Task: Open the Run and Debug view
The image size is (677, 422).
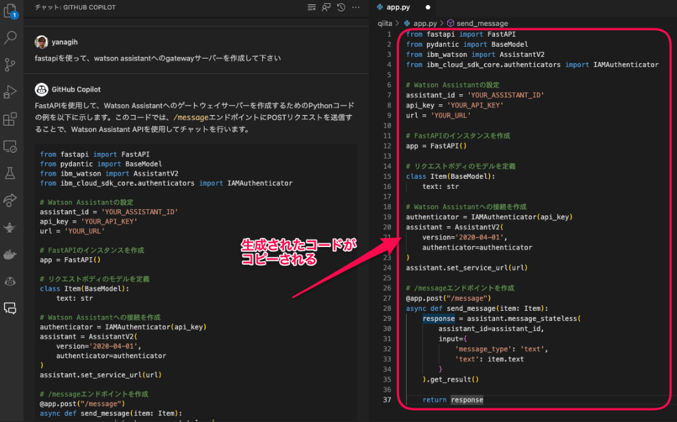Action: [x=10, y=92]
